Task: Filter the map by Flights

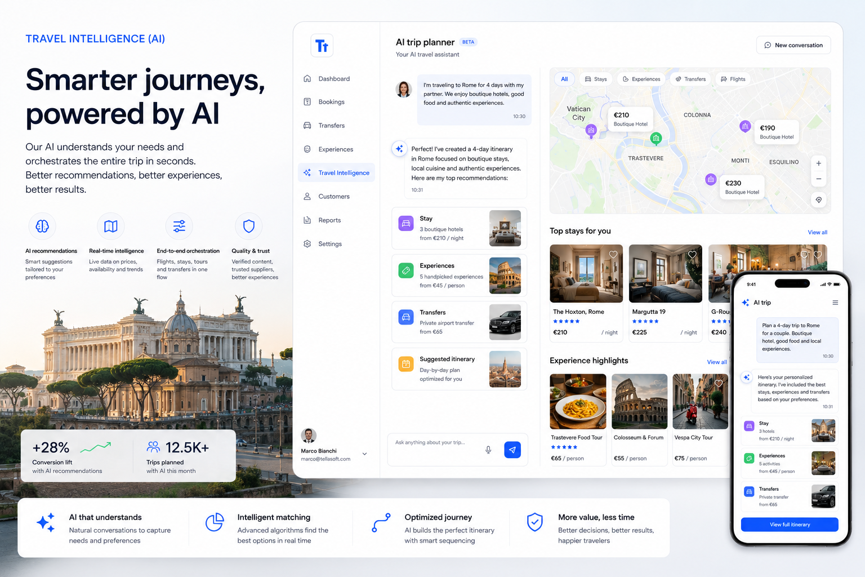Action: 733,79
